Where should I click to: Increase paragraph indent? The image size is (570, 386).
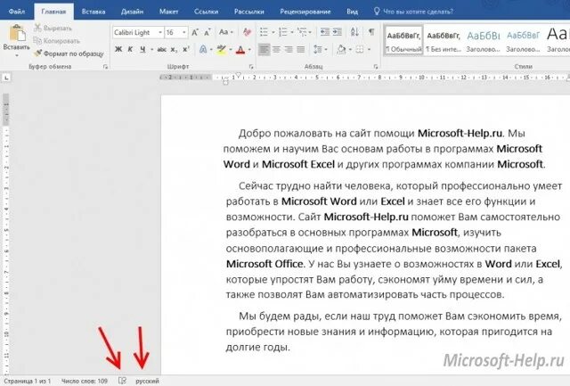[x=338, y=32]
